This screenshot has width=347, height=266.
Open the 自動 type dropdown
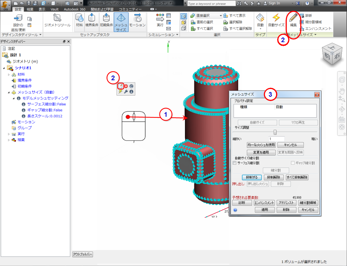coord(260,22)
